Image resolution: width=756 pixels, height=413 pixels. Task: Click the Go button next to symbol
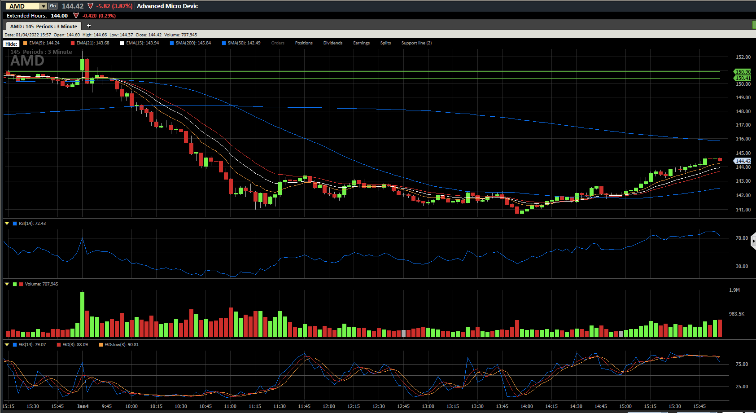[53, 6]
